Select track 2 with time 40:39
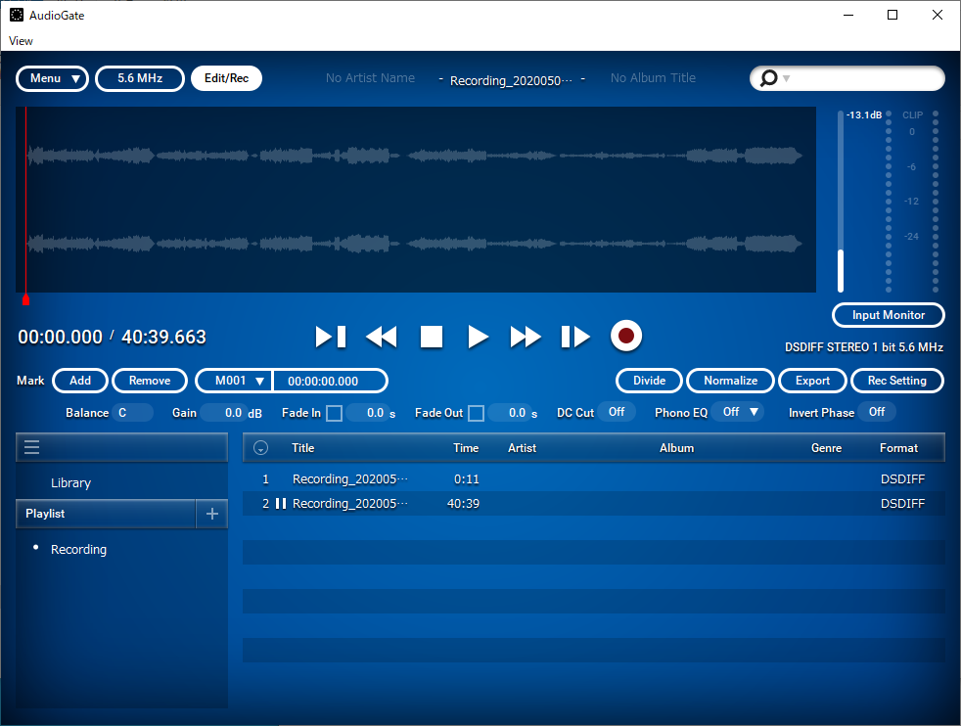Screen dimensions: 961x726 click(x=593, y=504)
